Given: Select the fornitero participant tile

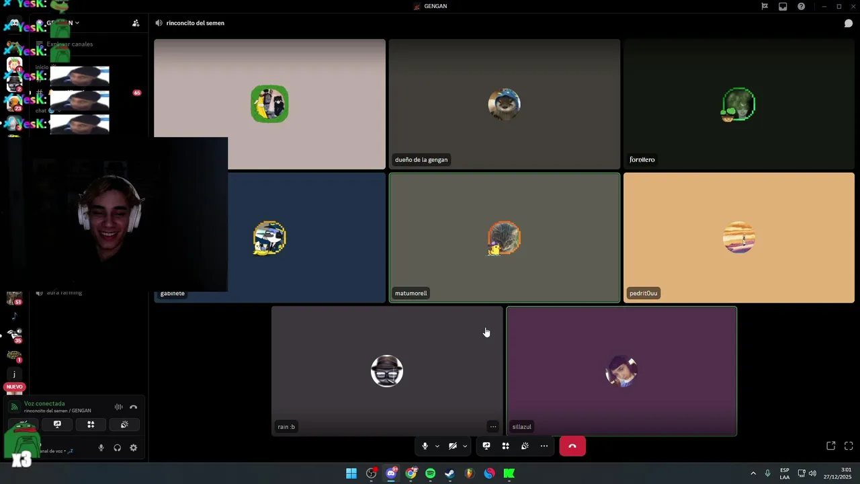Looking at the screenshot, I should (739, 104).
